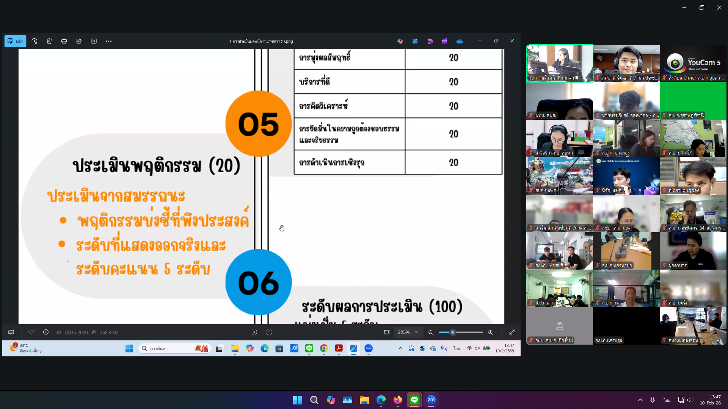This screenshot has height=409, width=728.
Task: Open the 225% zoom level dropdown
Action: pyautogui.click(x=408, y=332)
